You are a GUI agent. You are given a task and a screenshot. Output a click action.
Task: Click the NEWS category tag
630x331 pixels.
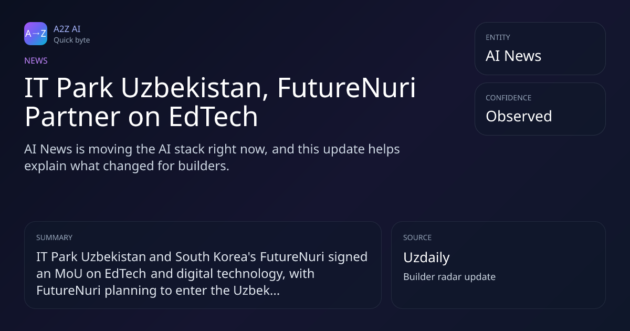(36, 60)
